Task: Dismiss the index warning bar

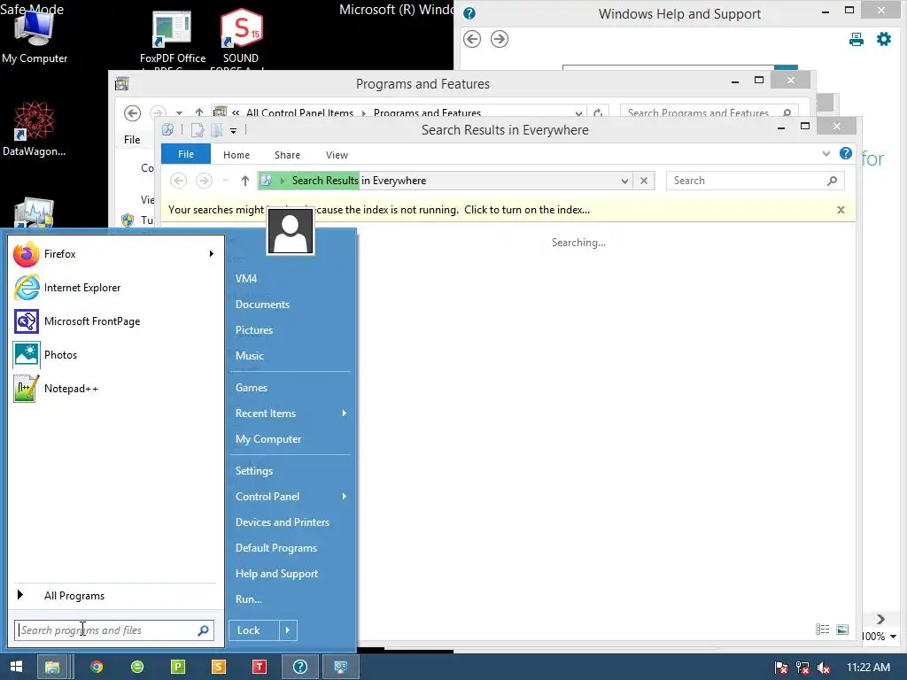Action: click(x=841, y=210)
